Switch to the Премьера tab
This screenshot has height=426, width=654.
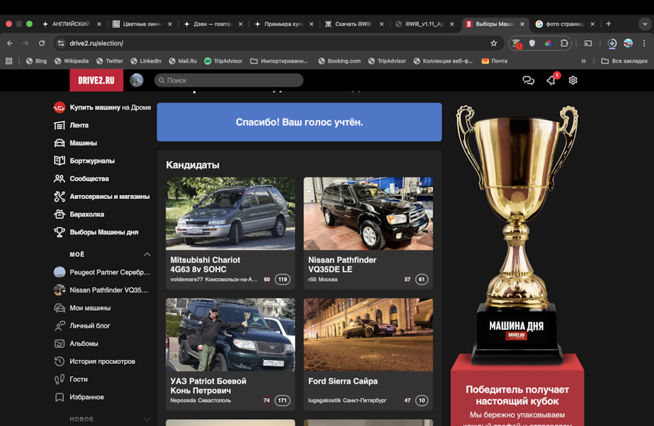coord(279,24)
